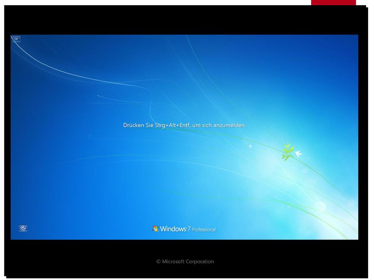Open the DE keyboard language selector
Image resolution: width=374 pixels, height=280 pixels.
(x=16, y=39)
